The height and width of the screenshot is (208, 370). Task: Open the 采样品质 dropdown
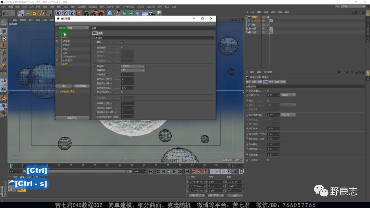[133, 70]
